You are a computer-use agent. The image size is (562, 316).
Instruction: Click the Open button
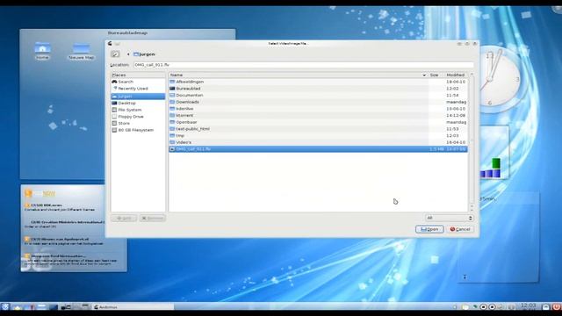tap(429, 229)
